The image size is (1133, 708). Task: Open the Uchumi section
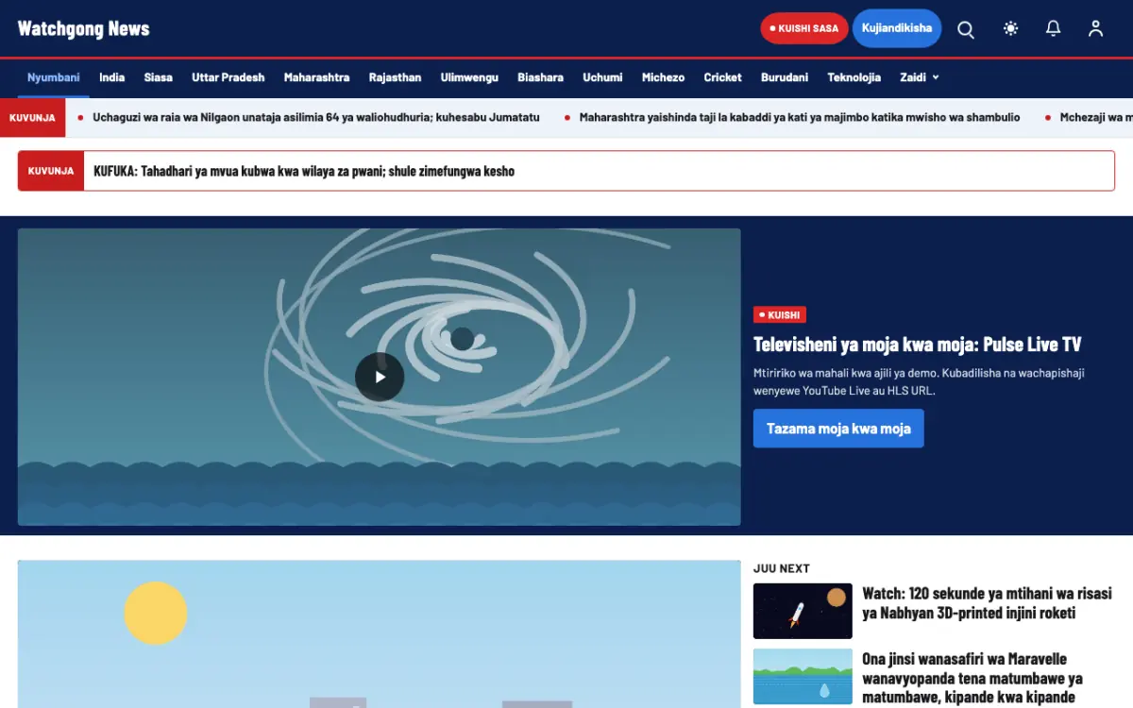(x=602, y=77)
